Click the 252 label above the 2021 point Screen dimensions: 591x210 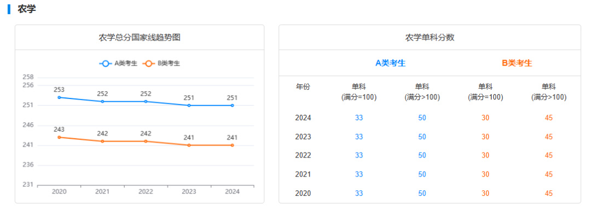pos(102,94)
